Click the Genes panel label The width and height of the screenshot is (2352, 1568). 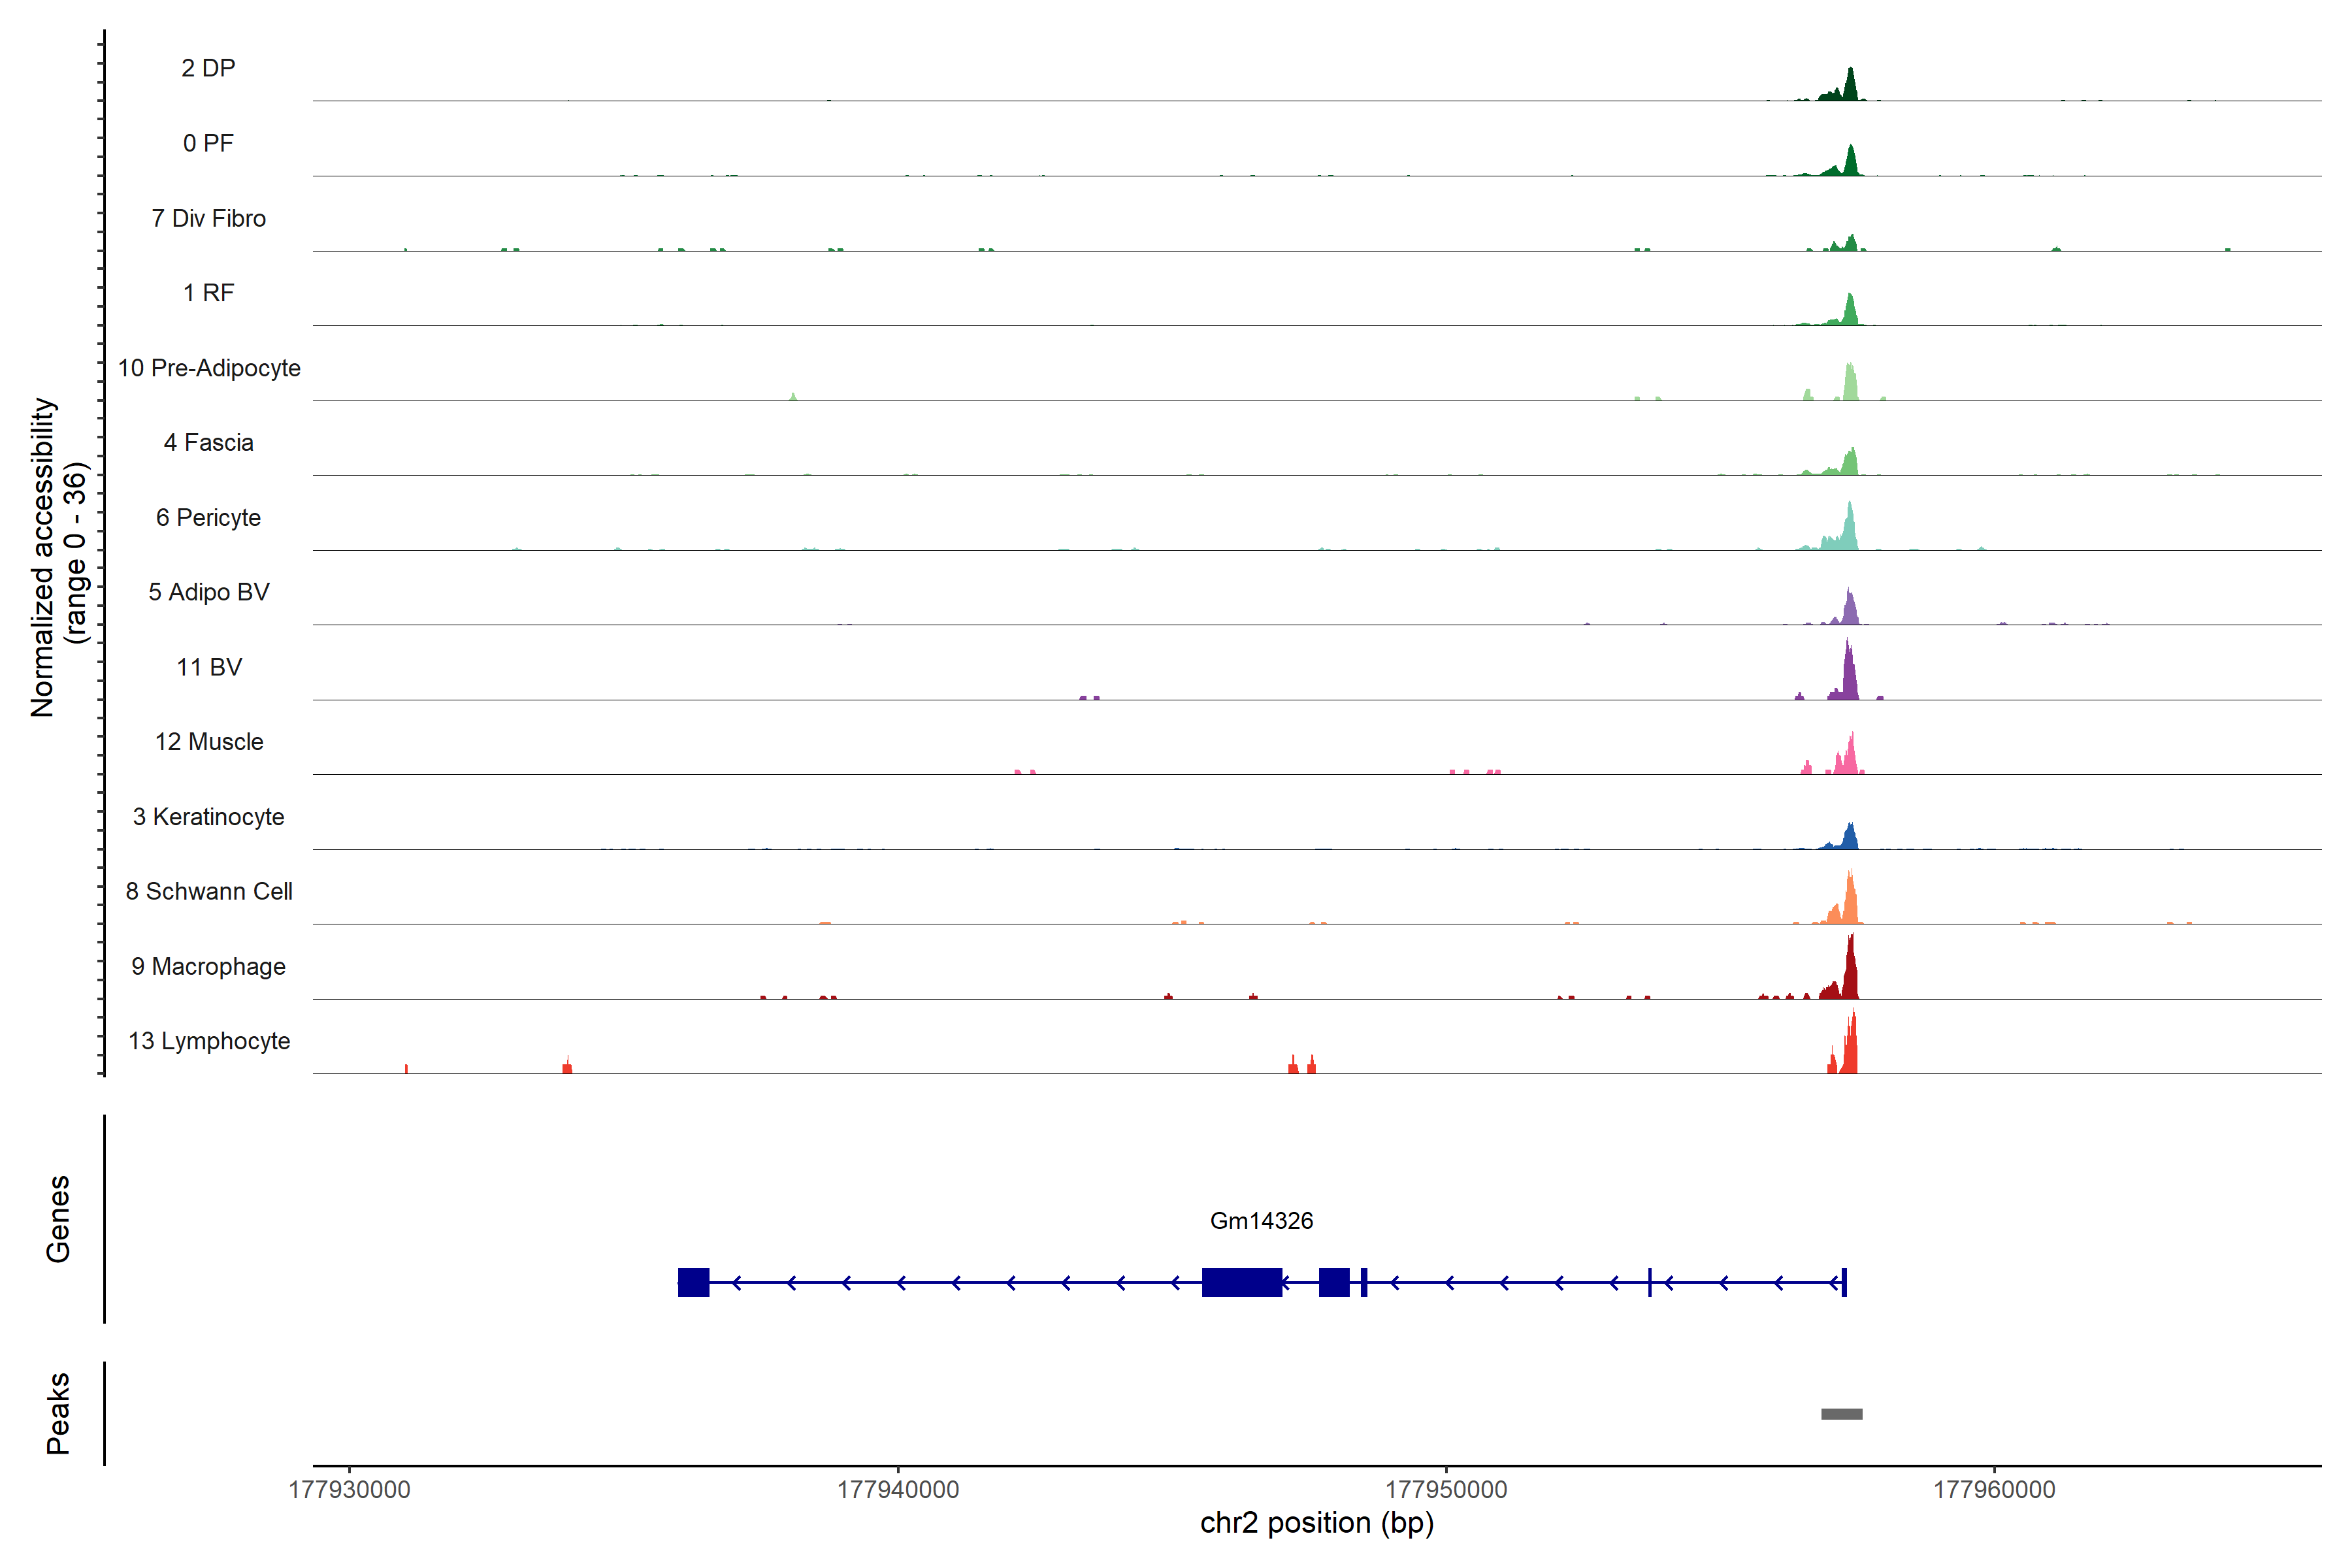pos(58,1219)
